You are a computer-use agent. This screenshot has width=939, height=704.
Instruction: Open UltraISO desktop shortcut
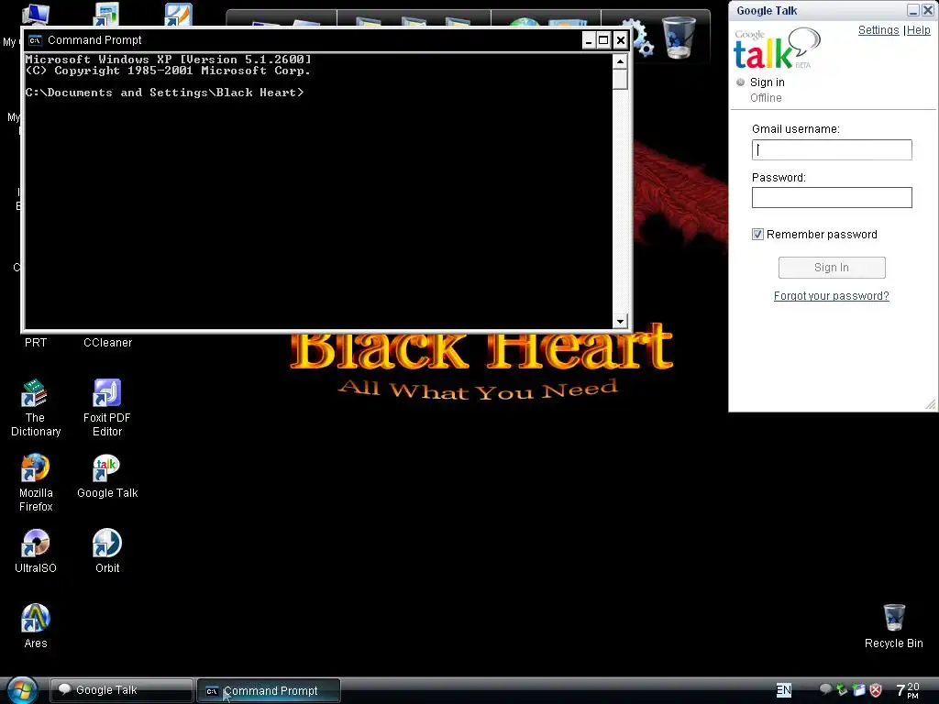click(x=36, y=551)
